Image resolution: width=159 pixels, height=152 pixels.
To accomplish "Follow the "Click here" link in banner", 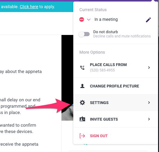I will coord(29,7).
